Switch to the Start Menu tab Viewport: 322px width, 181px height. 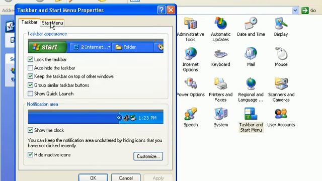(x=52, y=23)
